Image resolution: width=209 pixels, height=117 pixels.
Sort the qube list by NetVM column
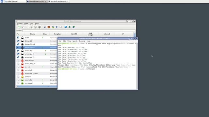click(x=74, y=34)
